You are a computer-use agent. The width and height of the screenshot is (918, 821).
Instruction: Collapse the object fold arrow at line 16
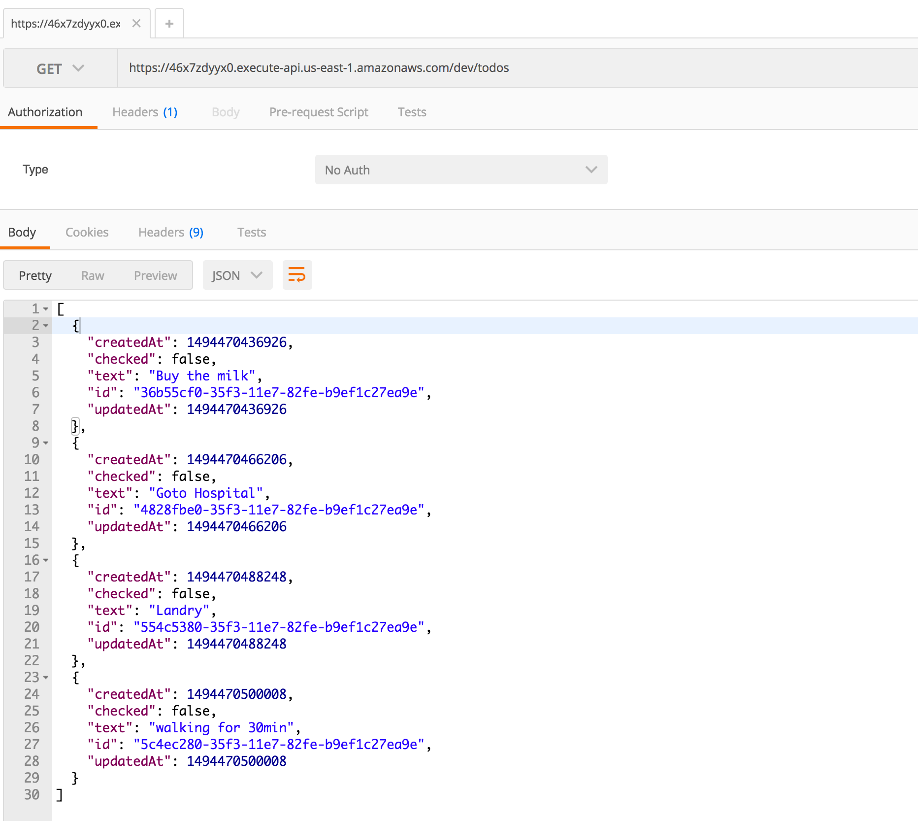point(46,560)
